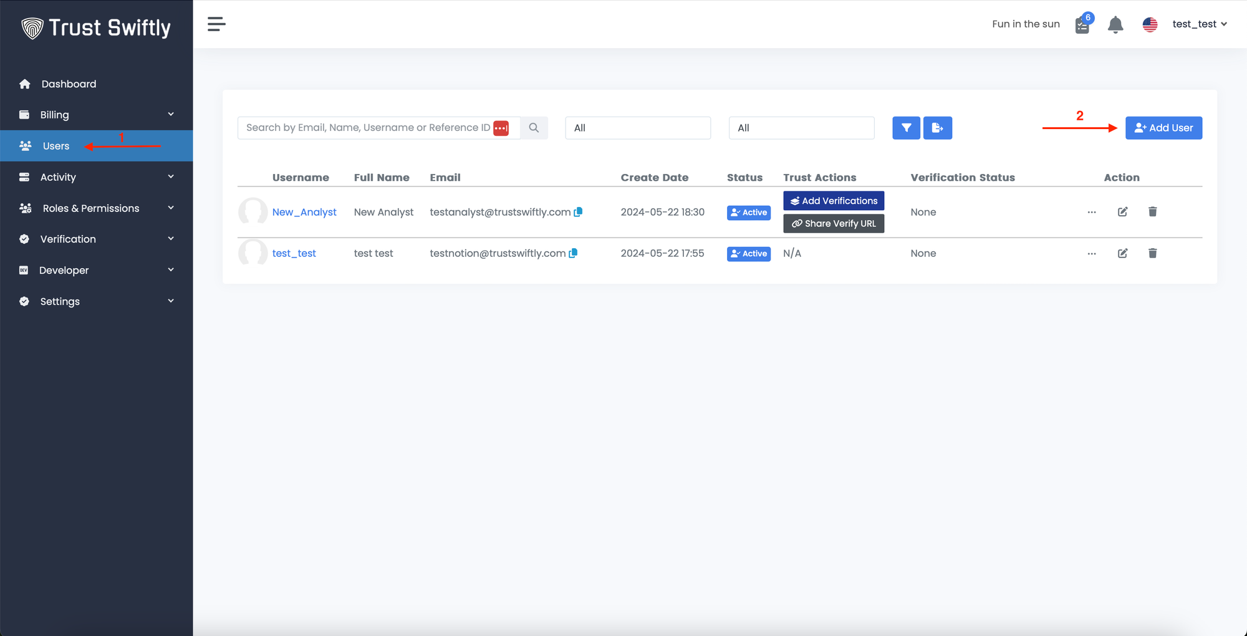This screenshot has width=1247, height=636.
Task: Click the blue filter funnel button
Action: (906, 128)
